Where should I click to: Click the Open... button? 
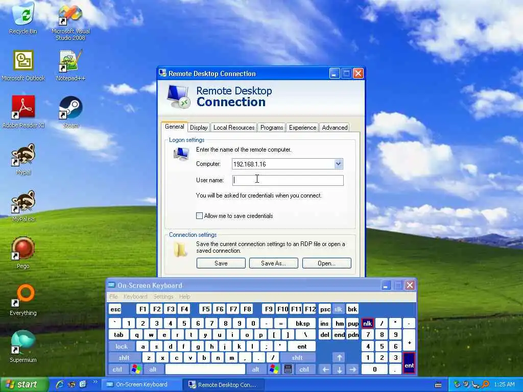point(326,263)
